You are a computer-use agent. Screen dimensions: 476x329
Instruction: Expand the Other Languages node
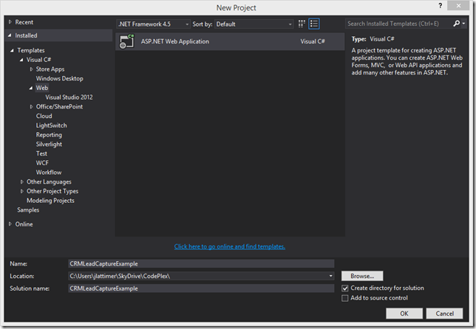[21, 181]
